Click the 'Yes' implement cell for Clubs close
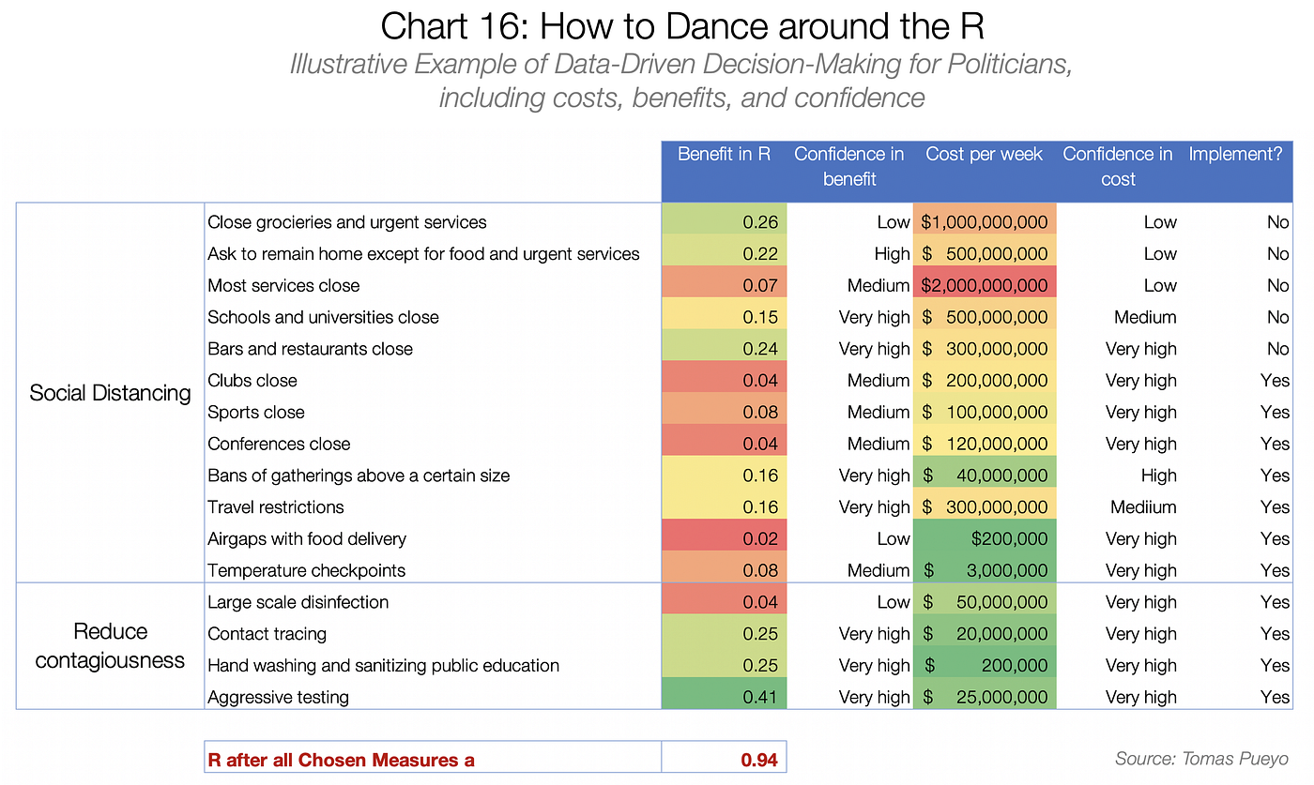 1275,381
